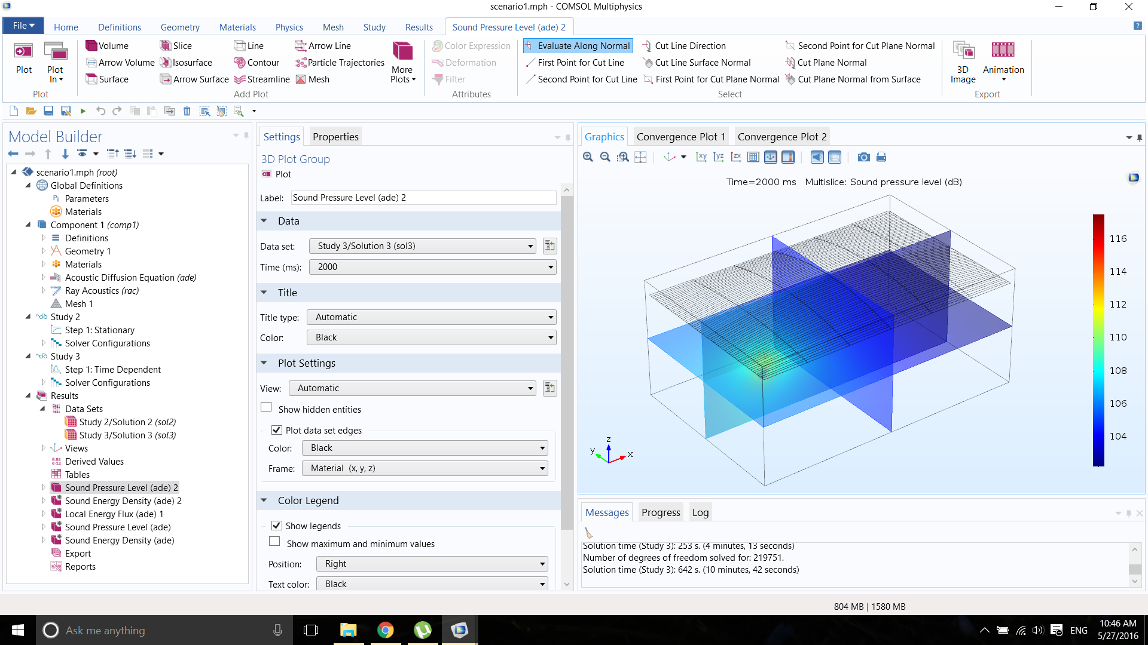The image size is (1148, 645).
Task: Add a Streamline plot
Action: [262, 79]
